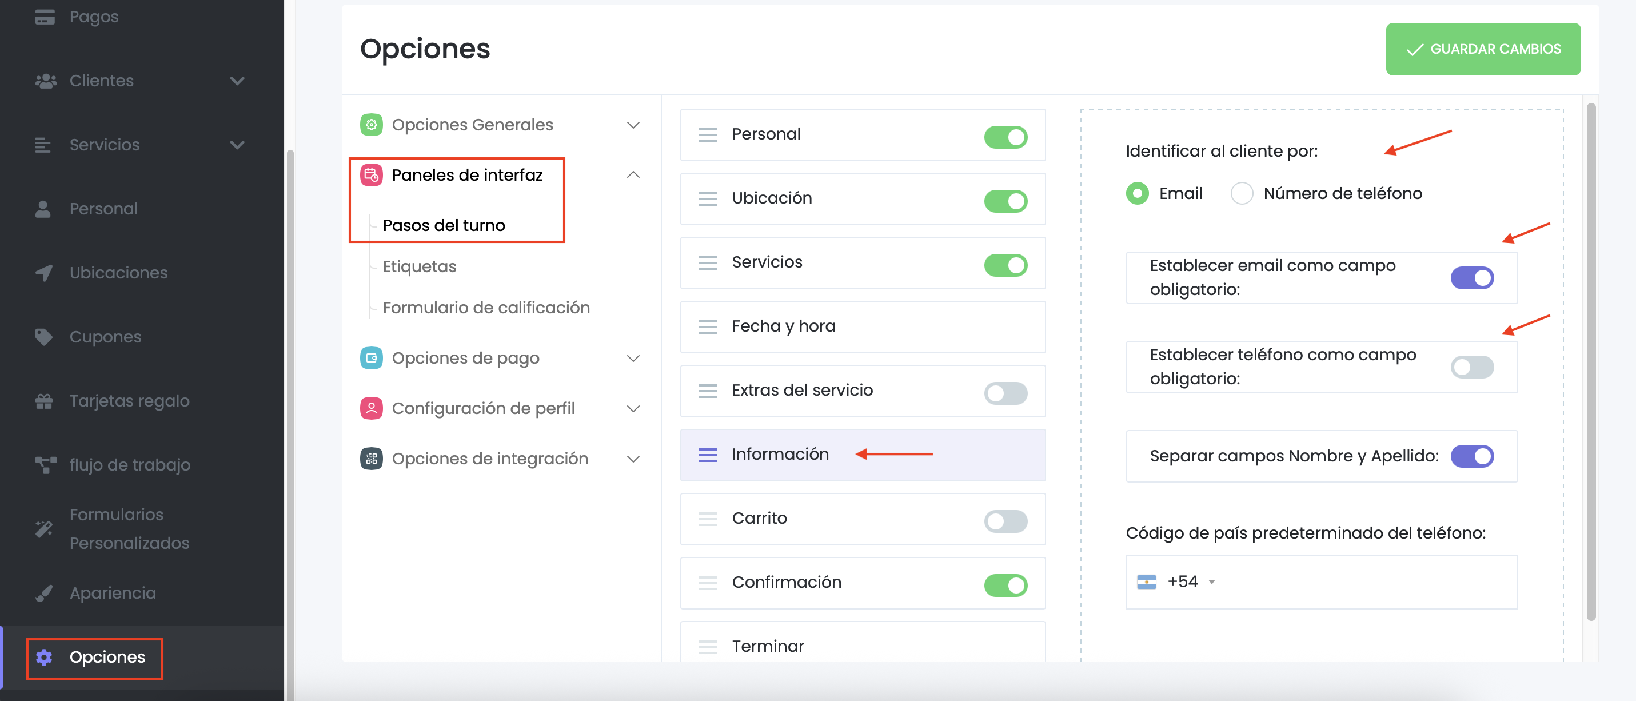Screen dimensions: 1636x701
Task: Click the Guardar Cambios button
Action: [1482, 49]
